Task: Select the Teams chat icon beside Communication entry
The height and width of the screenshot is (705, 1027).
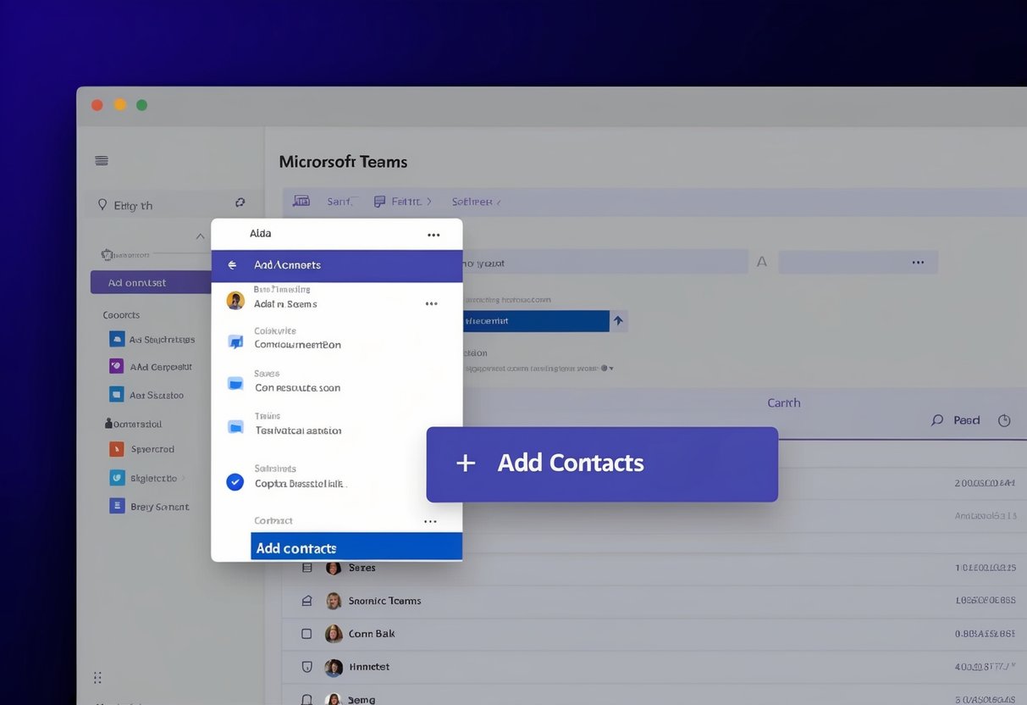Action: pos(235,341)
